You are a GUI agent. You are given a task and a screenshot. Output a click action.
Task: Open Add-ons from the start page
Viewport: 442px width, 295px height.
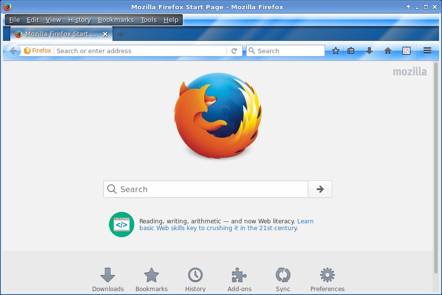239,280
